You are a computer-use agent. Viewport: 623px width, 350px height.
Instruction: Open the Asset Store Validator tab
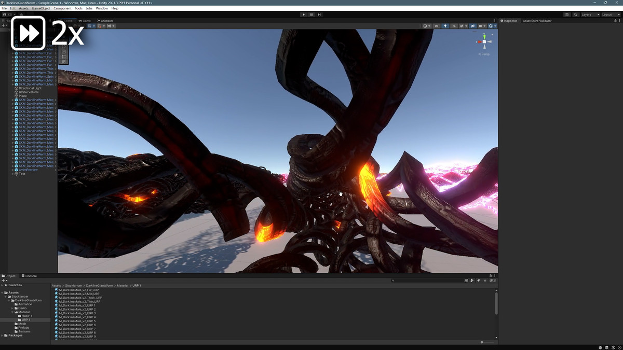pyautogui.click(x=537, y=21)
